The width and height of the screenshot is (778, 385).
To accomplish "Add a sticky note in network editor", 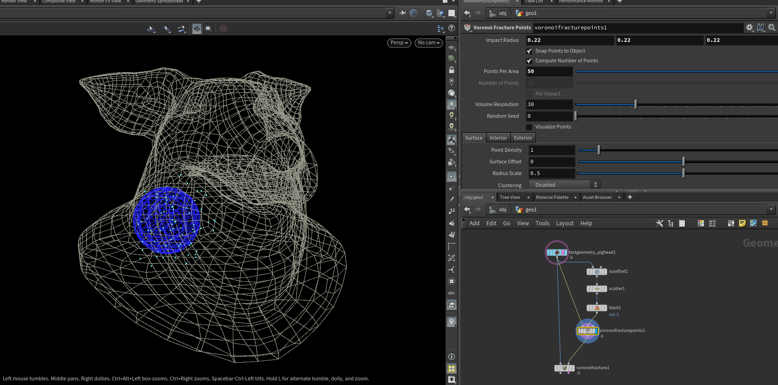I will (742, 223).
